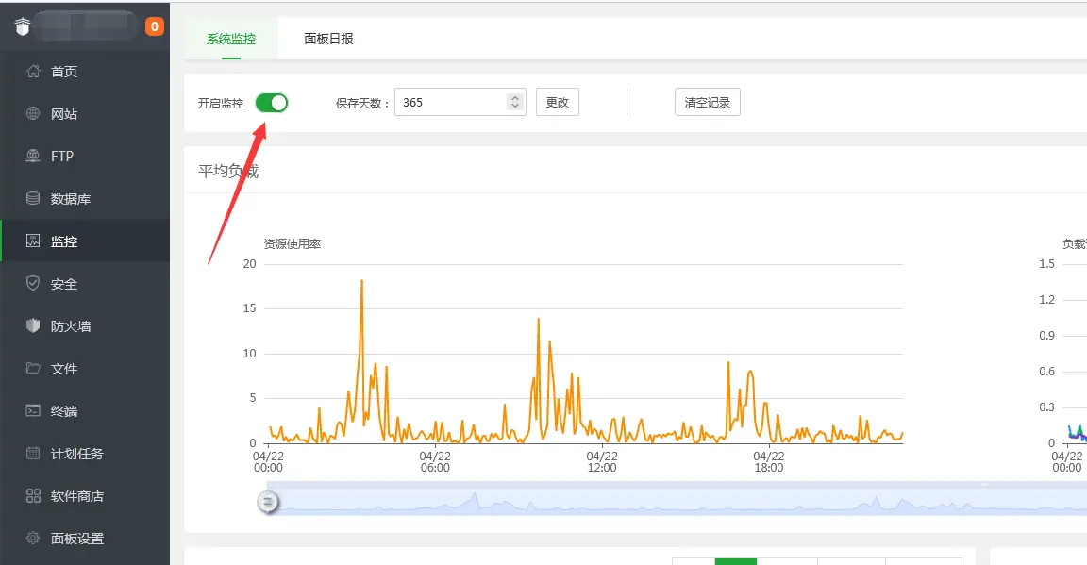Image resolution: width=1087 pixels, height=565 pixels.
Task: Open 网站 in the sidebar menu
Action: coord(85,114)
